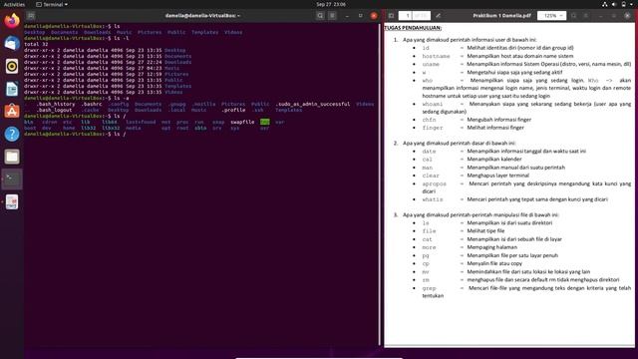The height and width of the screenshot is (359, 638).
Task: Open the Terminal search button
Action: [x=320, y=16]
